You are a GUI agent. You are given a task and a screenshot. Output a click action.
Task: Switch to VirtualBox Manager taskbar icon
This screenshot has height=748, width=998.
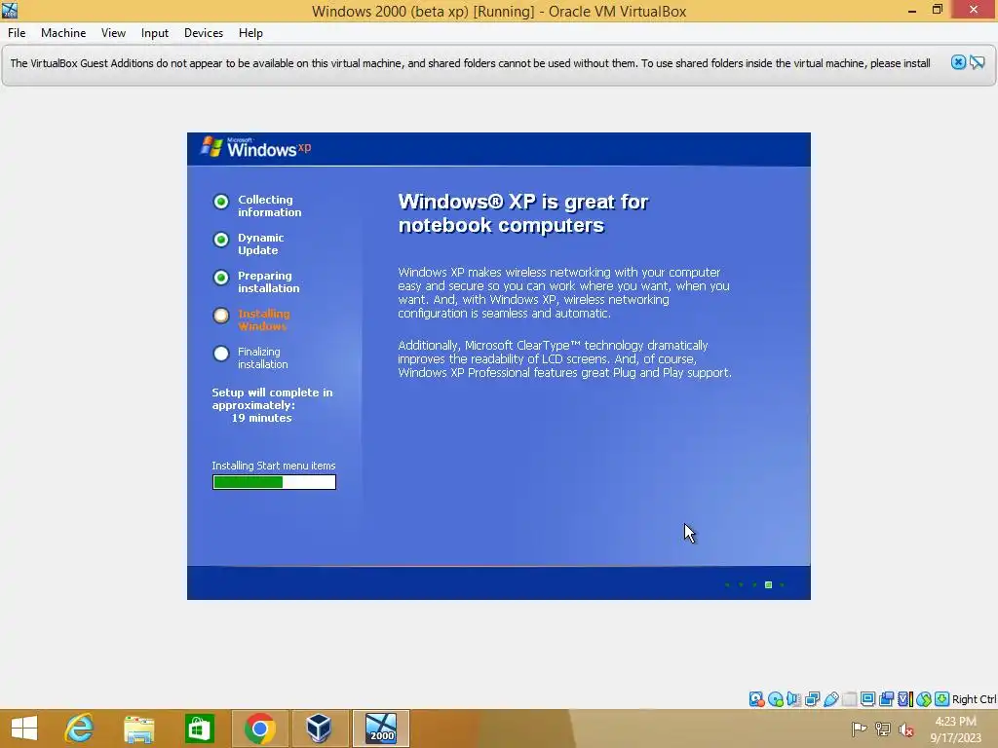click(x=319, y=729)
